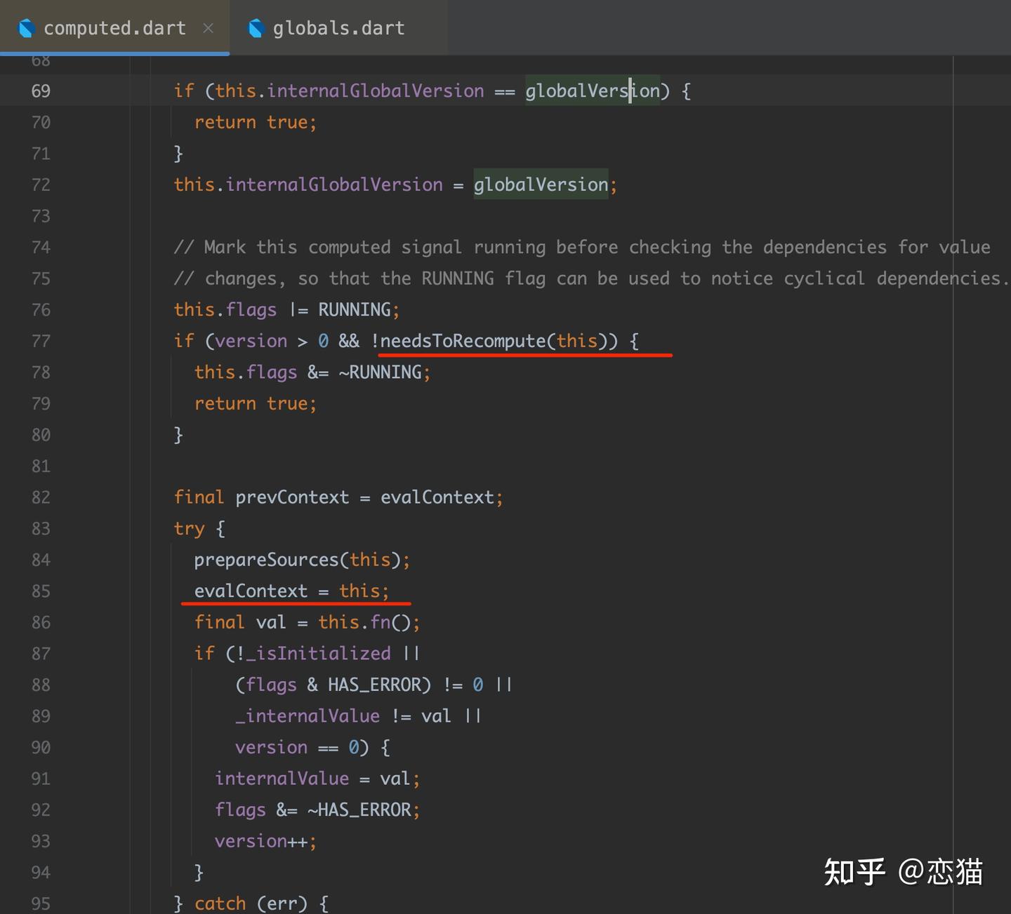The image size is (1011, 914).
Task: Click highlighted globalVersion on line 72
Action: point(541,184)
